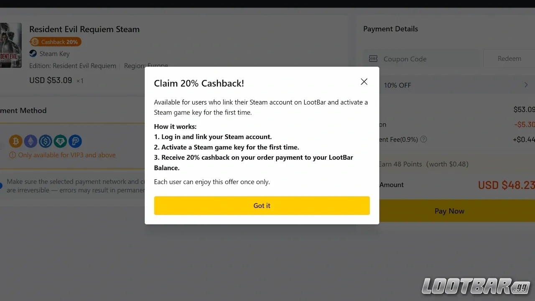Click the Cashback 20% badge
This screenshot has height=301, width=535.
point(55,42)
